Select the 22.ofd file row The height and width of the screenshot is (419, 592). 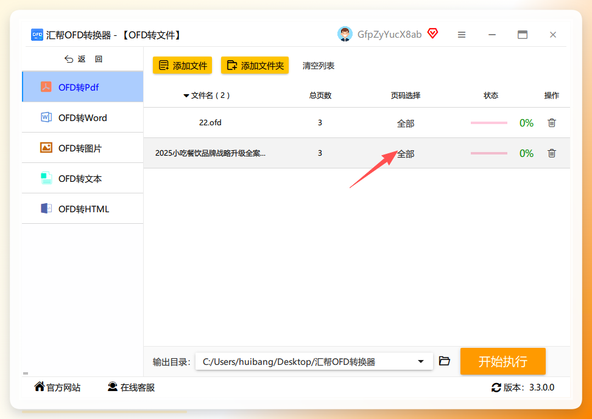click(x=357, y=123)
